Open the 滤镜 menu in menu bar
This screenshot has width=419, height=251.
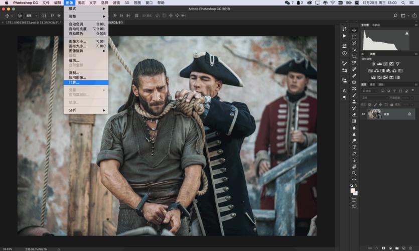coord(116,3)
